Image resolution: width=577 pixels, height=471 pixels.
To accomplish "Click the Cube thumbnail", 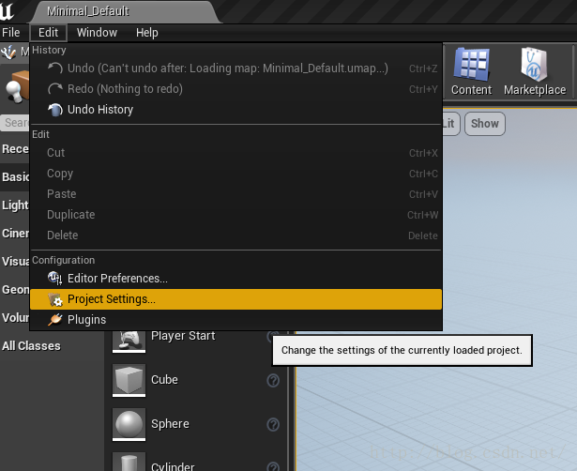I will coord(129,381).
